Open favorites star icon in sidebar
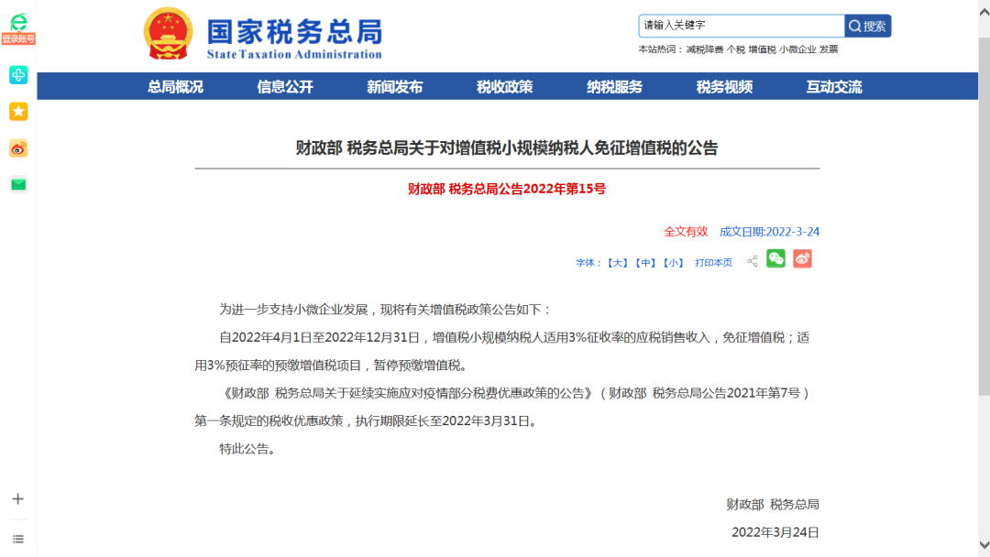The image size is (990, 557). tap(18, 112)
